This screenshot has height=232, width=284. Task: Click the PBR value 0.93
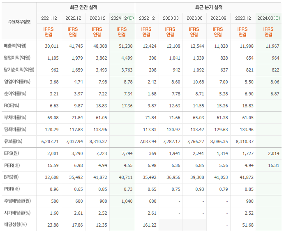pos(200,189)
